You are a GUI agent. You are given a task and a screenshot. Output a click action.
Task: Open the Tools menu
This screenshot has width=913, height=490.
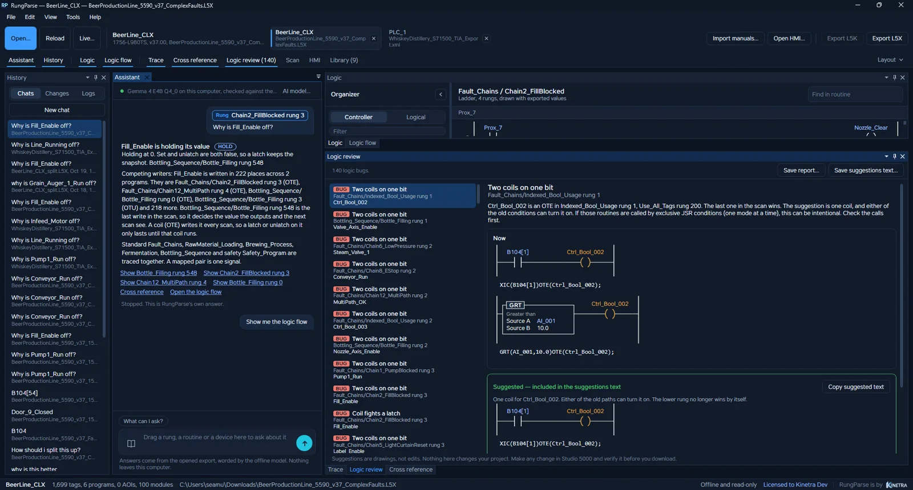(x=73, y=17)
